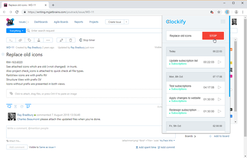Viewport: 247px width, 158px height.
Task: Bookmark this page with the star
Action: tap(219, 12)
